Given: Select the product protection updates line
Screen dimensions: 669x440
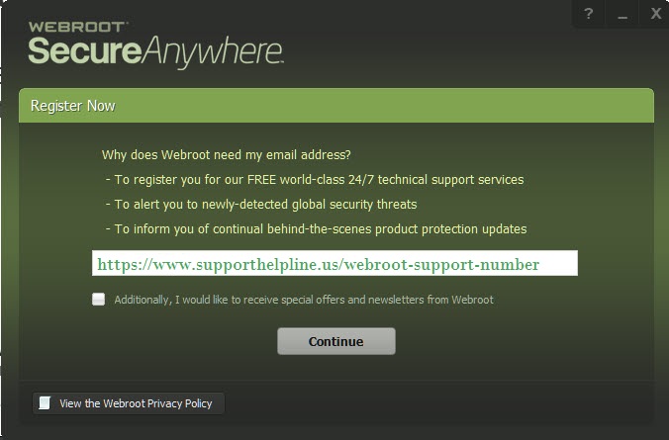Looking at the screenshot, I should click(x=316, y=229).
